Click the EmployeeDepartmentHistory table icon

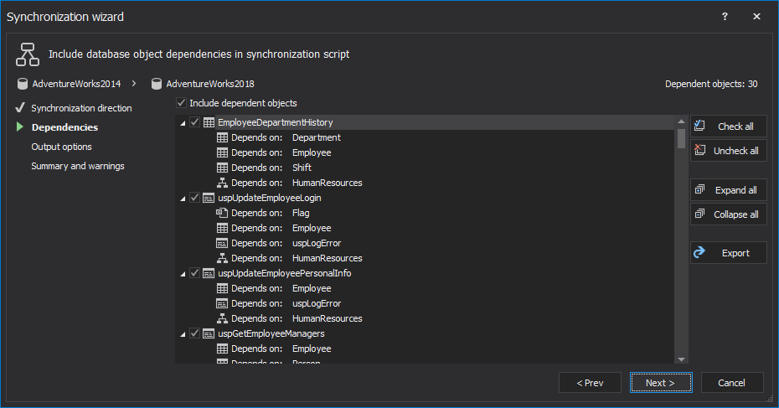209,123
